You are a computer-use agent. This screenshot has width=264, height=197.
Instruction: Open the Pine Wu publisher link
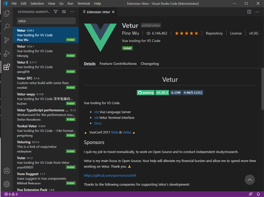coord(130,33)
